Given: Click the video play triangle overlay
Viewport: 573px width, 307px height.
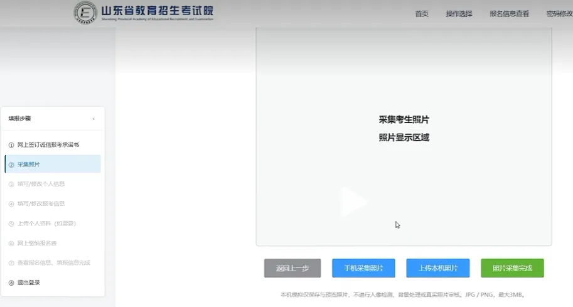Looking at the screenshot, I should [353, 202].
